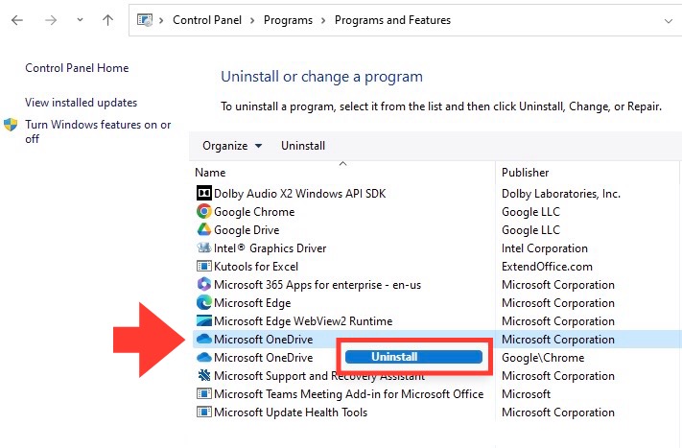Click the Support and Recovery Assistant icon
Image resolution: width=682 pixels, height=448 pixels.
click(x=204, y=375)
